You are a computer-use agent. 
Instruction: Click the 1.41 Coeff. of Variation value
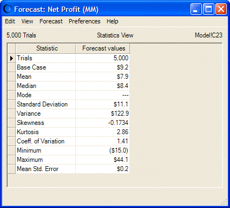(122, 141)
